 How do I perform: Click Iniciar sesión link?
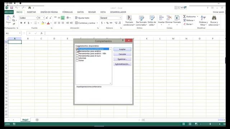click(x=218, y=12)
